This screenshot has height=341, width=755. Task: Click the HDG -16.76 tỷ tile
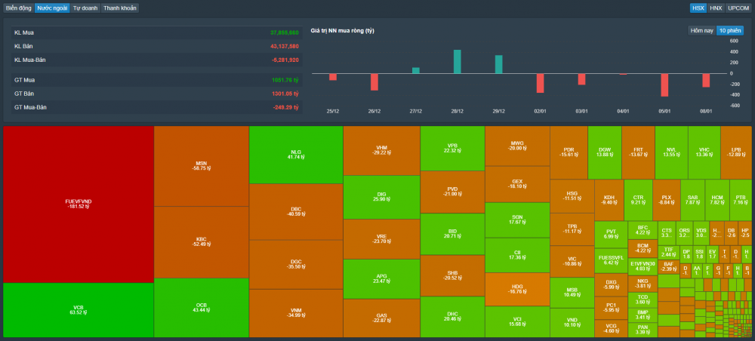(517, 290)
